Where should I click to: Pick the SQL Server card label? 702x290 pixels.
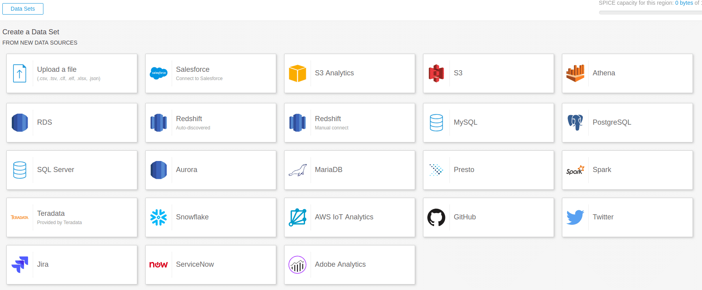[x=56, y=170]
